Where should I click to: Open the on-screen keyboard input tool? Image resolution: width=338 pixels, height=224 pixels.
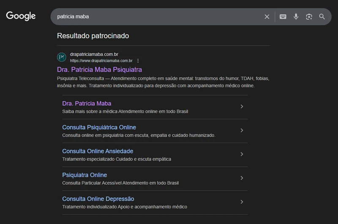click(283, 16)
